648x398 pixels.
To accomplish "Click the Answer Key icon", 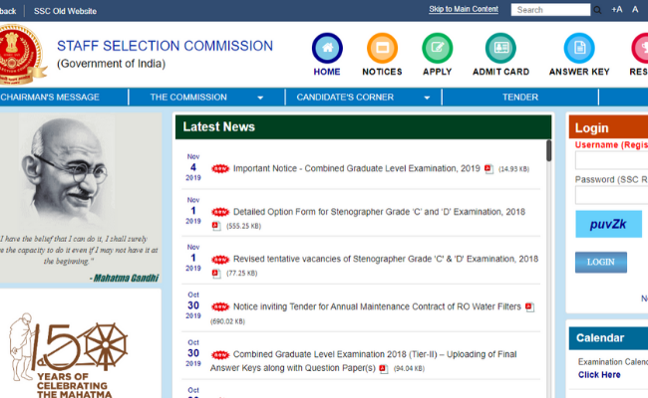I will click(579, 49).
